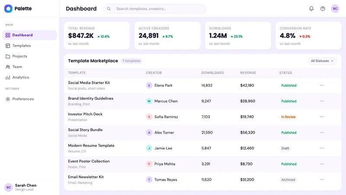Click Sofia Ramirez's avatar
The width and height of the screenshot is (346, 195).
coord(149,117)
